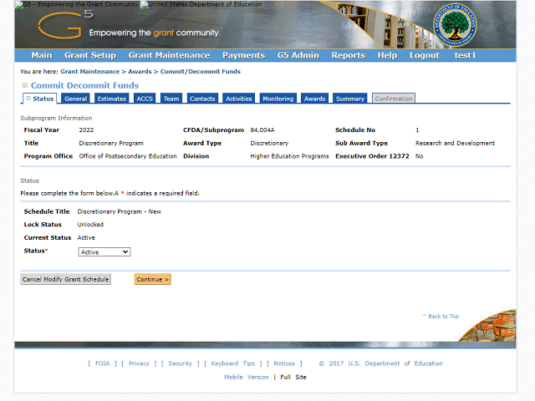Click Office of Postsecondary Education text
Screen dimensions: 535x401
128,156
